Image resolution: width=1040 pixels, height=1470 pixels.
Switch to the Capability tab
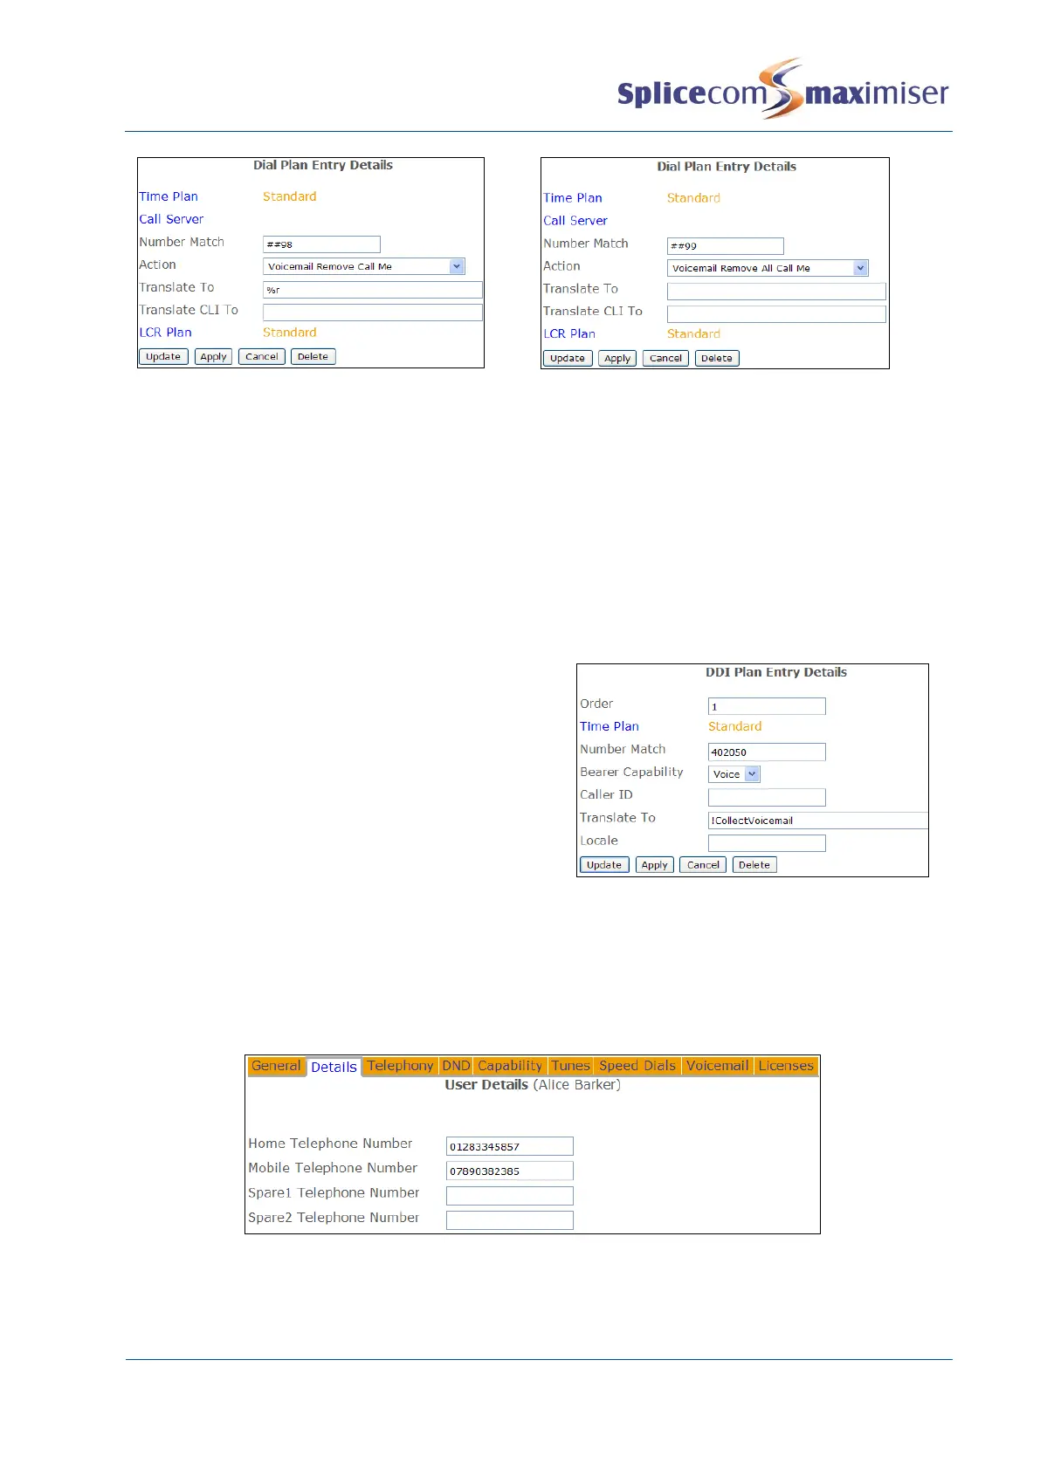pyautogui.click(x=510, y=1066)
